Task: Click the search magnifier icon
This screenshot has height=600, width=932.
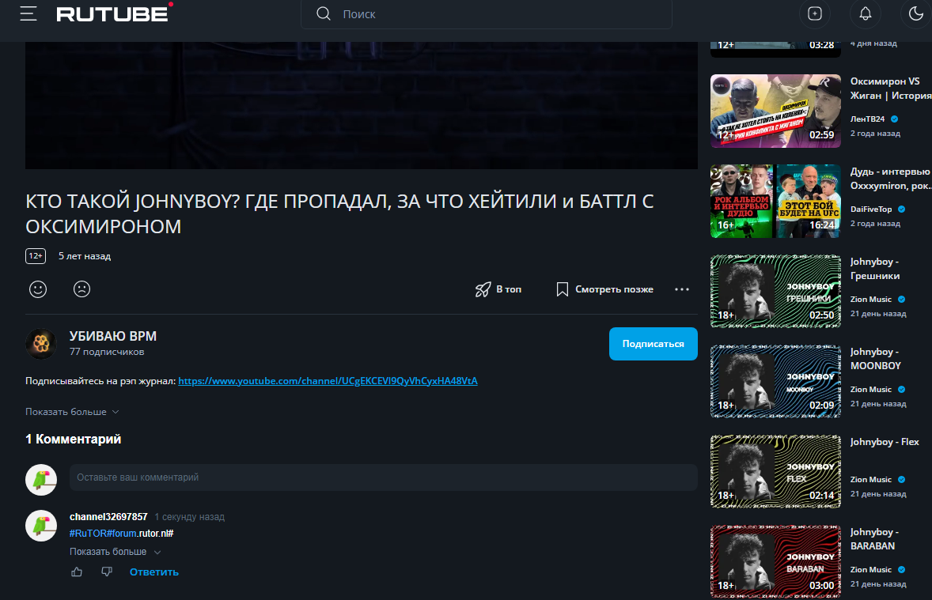Action: click(324, 13)
